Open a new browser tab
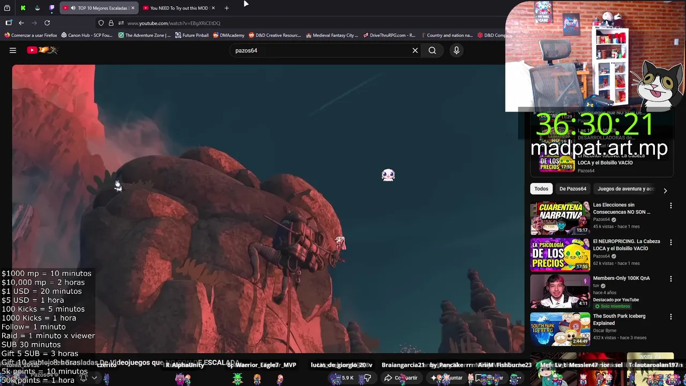 coord(227,8)
